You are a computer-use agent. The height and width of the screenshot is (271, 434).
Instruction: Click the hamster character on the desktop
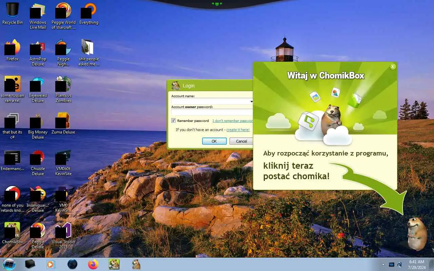point(417,233)
